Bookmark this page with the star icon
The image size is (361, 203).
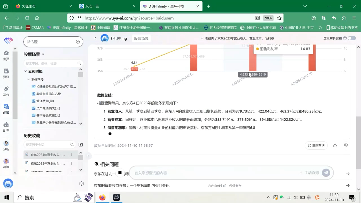[279, 18]
